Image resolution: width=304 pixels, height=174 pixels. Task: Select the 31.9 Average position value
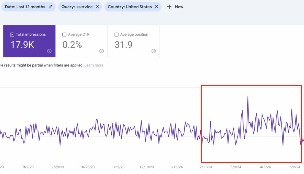[123, 45]
